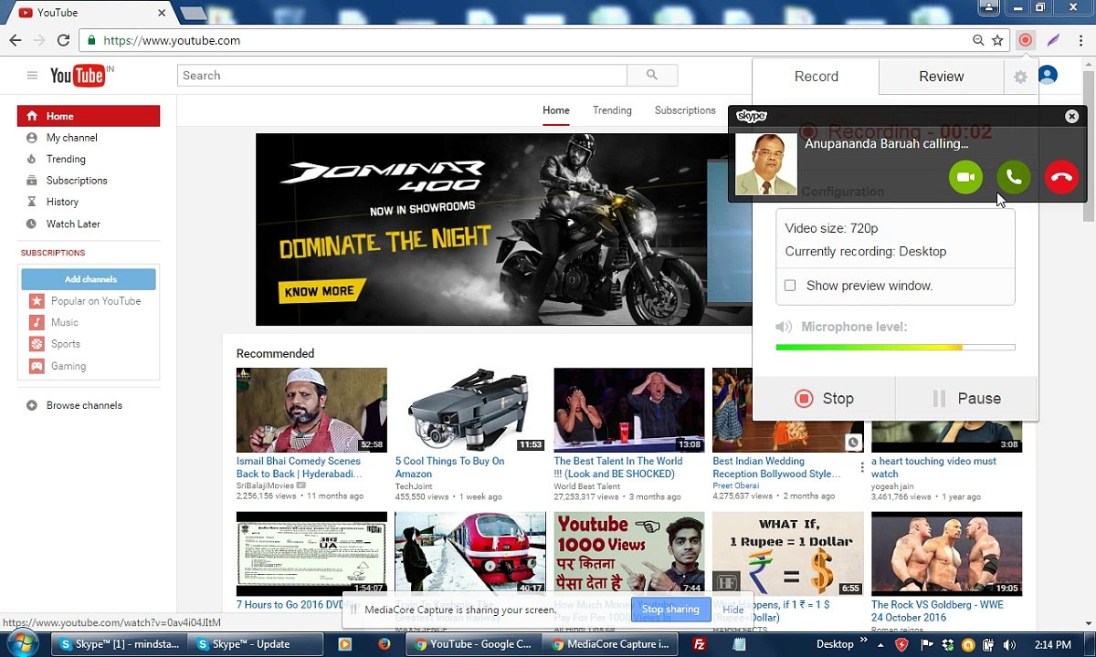This screenshot has width=1096, height=657.
Task: Open Chrome's three-dot menu
Action: click(1080, 40)
